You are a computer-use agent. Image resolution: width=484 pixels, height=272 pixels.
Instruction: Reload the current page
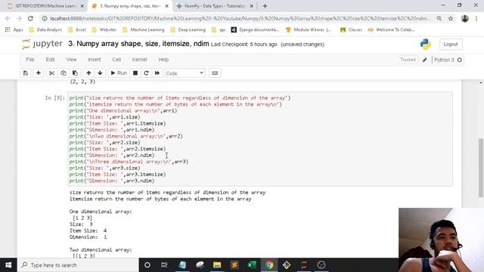[30, 18]
